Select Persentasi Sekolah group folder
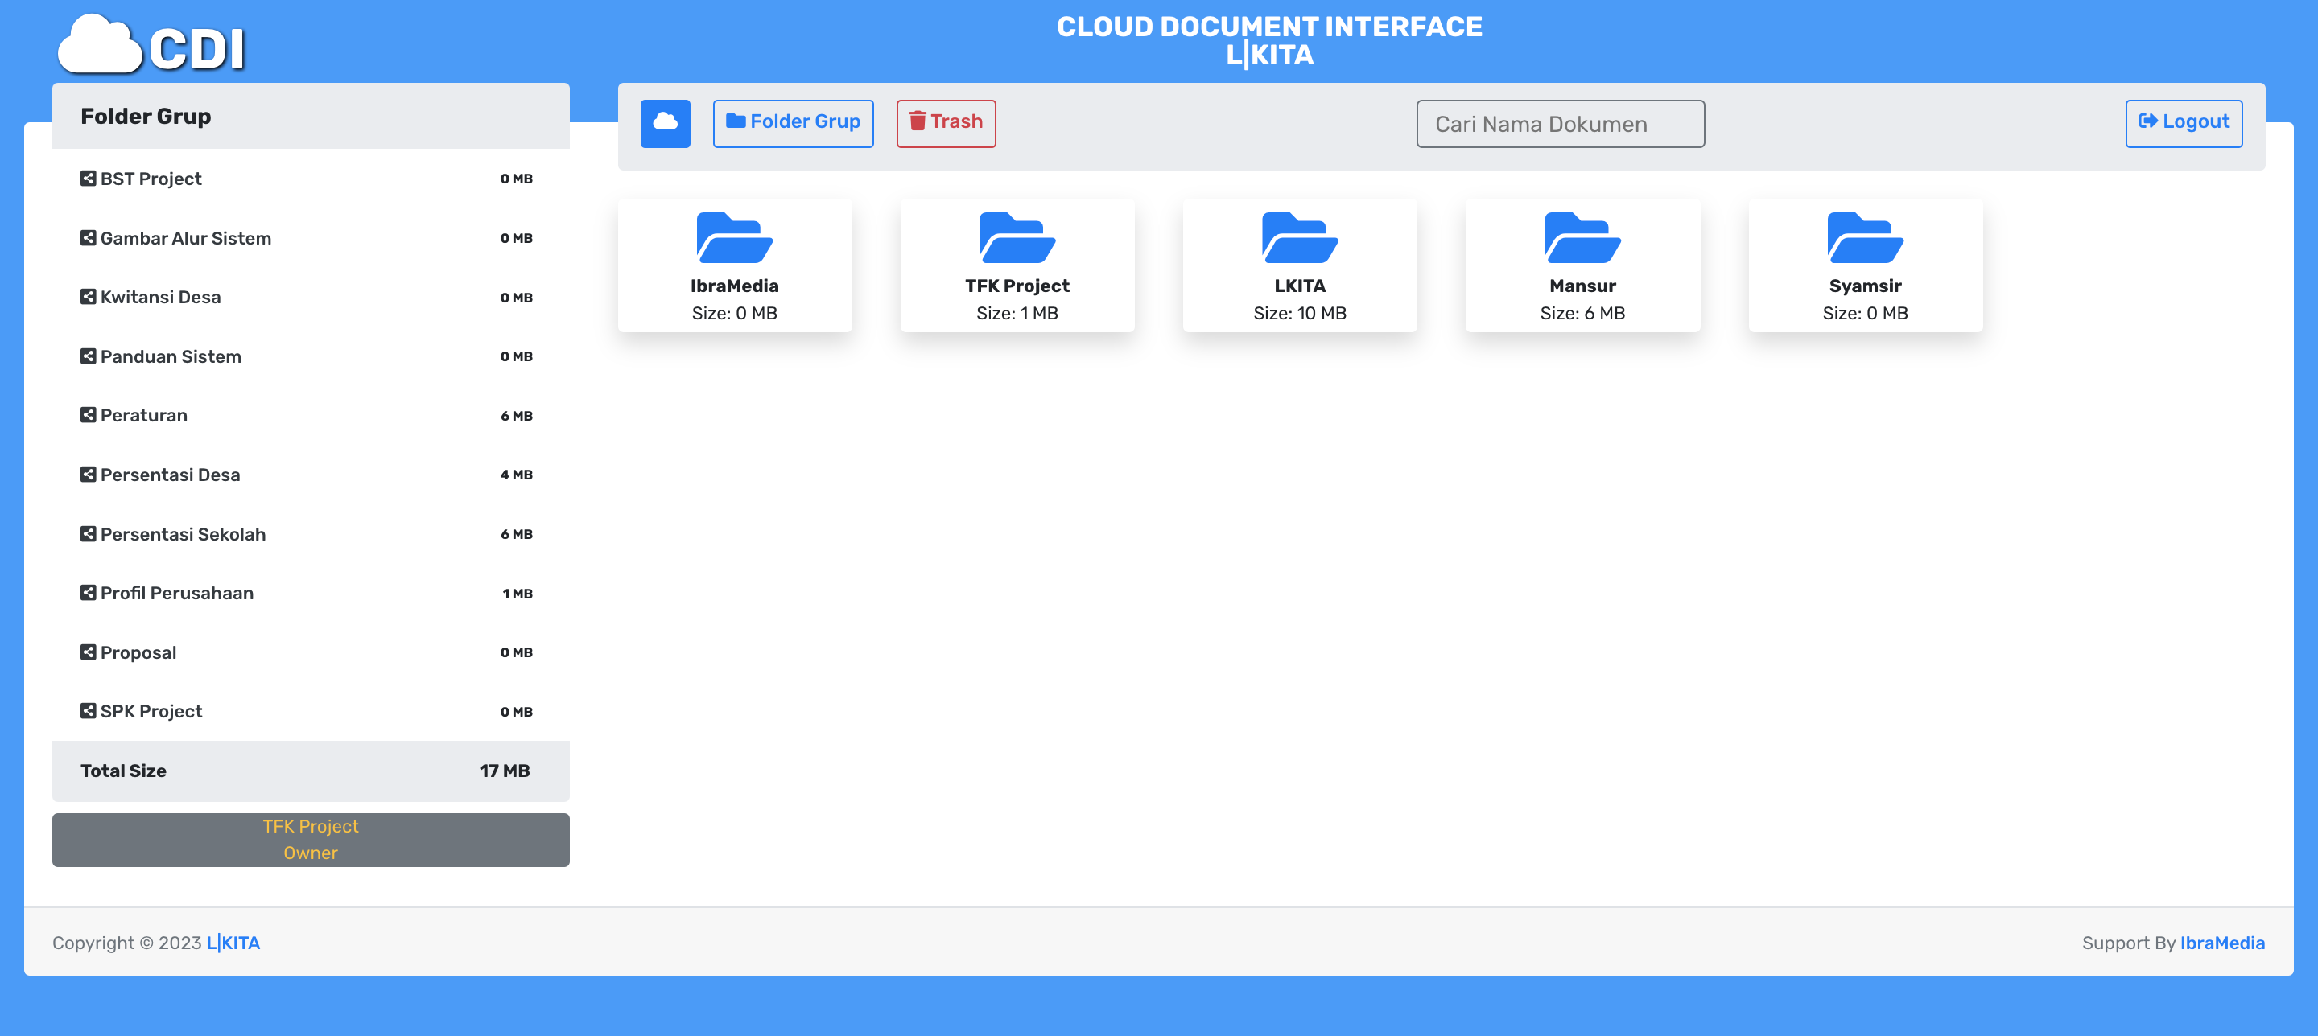The height and width of the screenshot is (1036, 2318). tap(183, 534)
